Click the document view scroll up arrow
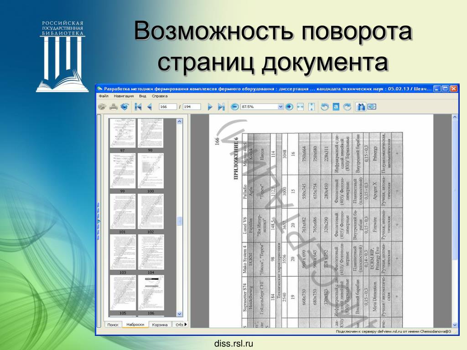Viewport: 467px width, 350px height. [x=455, y=117]
